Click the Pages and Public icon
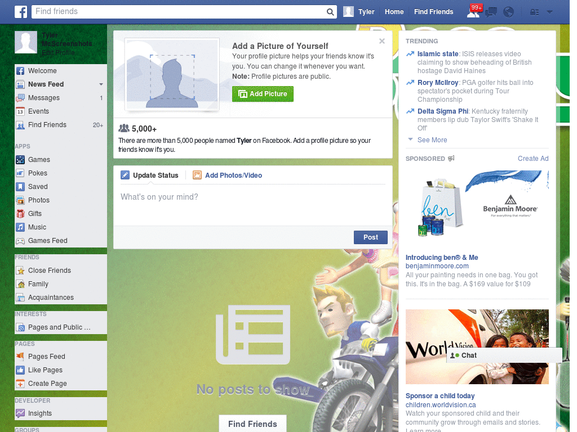Image resolution: width=577 pixels, height=432 pixels. [20, 328]
